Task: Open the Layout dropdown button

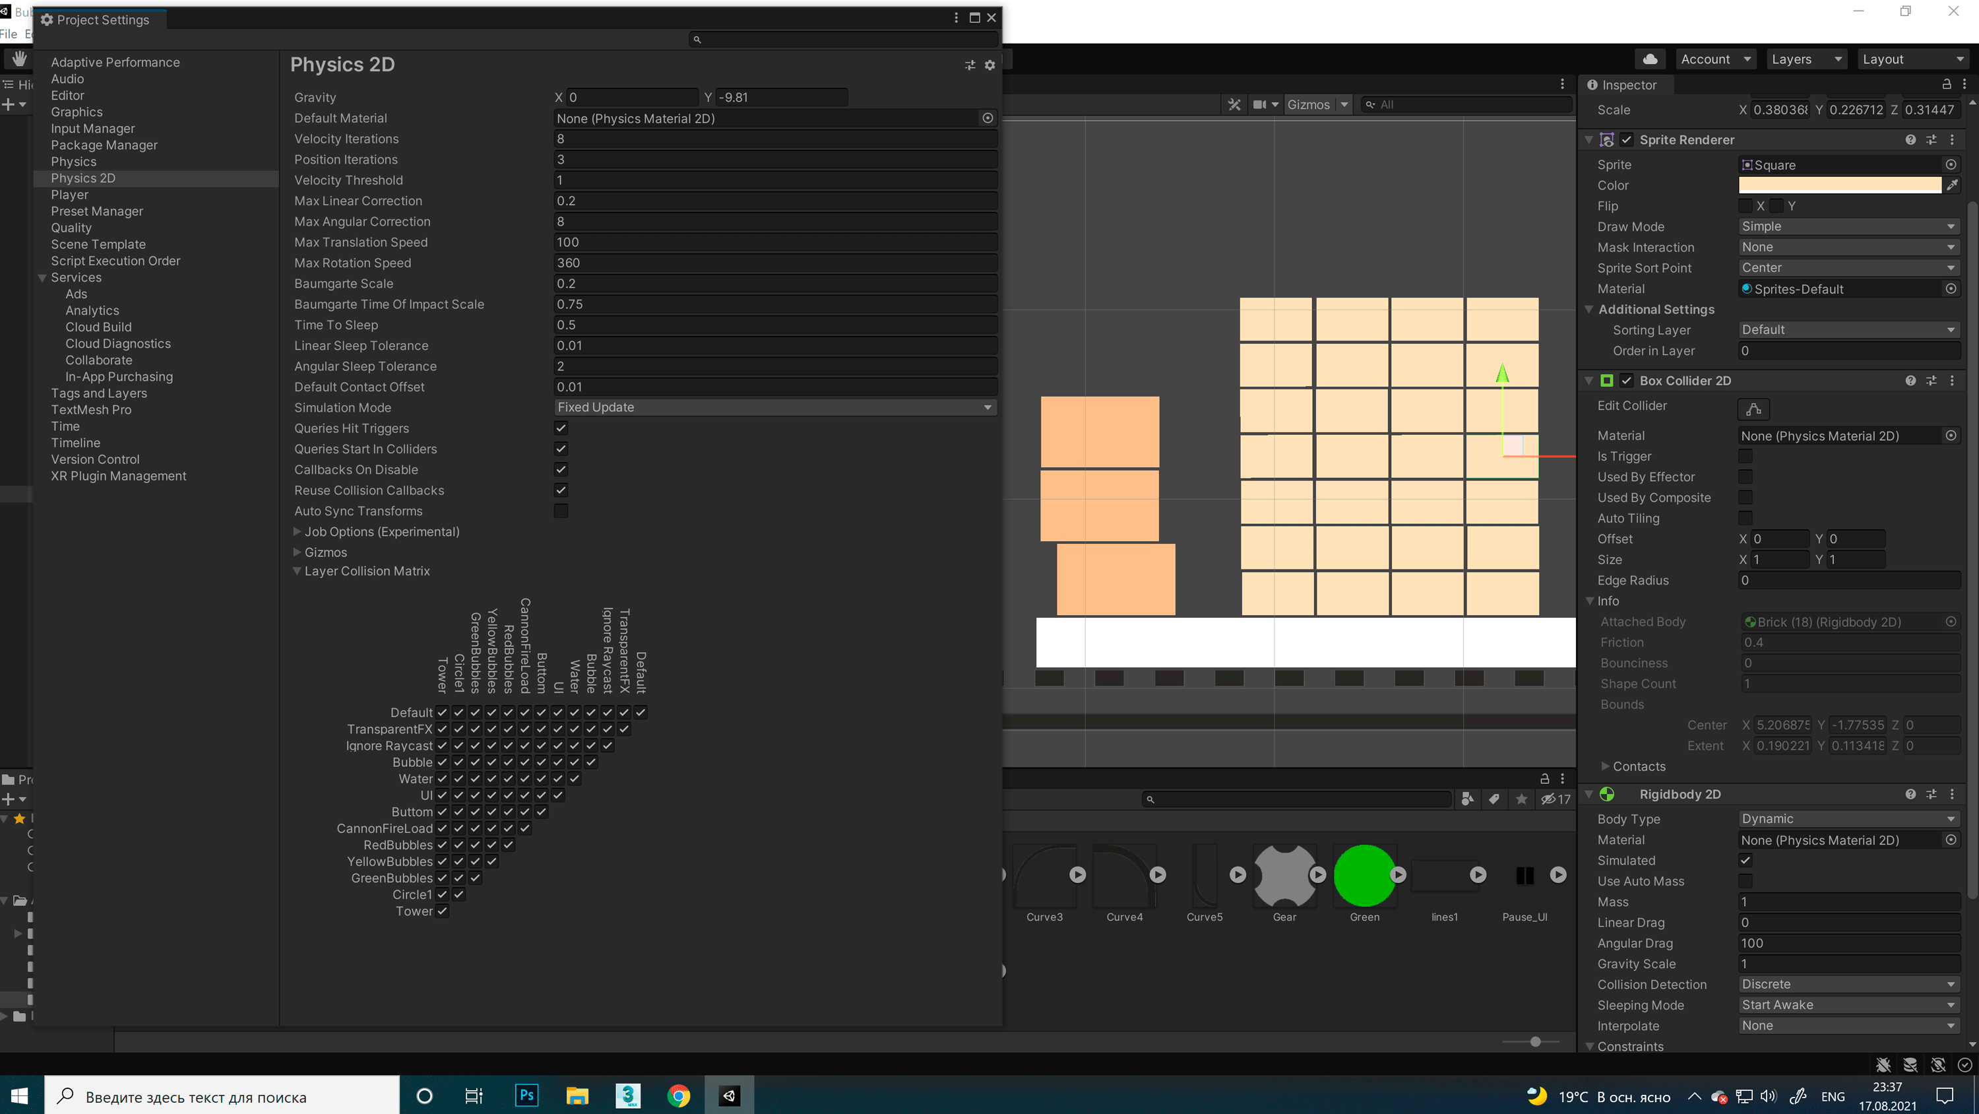Action: coord(1913,59)
